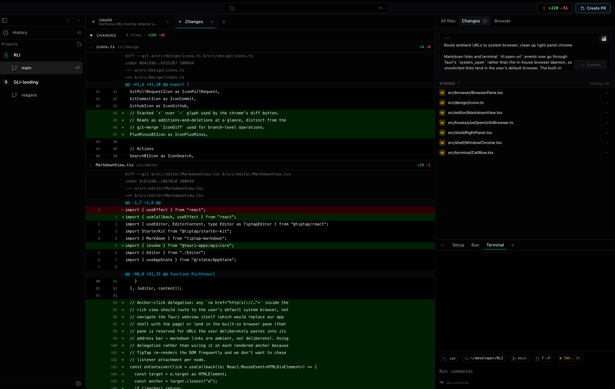This screenshot has width=615, height=389.
Task: Unstage src/shell/RightPanel.tsx with minus
Action: coord(607,133)
